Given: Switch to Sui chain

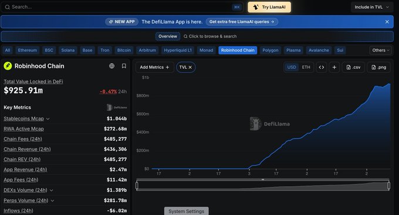Looking at the screenshot, I should pyautogui.click(x=340, y=51).
